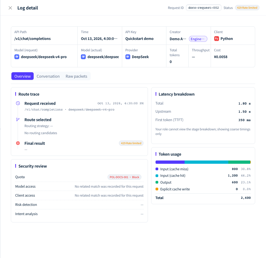
Task: Close the Log detail panel with X icon
Action: click(x=10, y=8)
